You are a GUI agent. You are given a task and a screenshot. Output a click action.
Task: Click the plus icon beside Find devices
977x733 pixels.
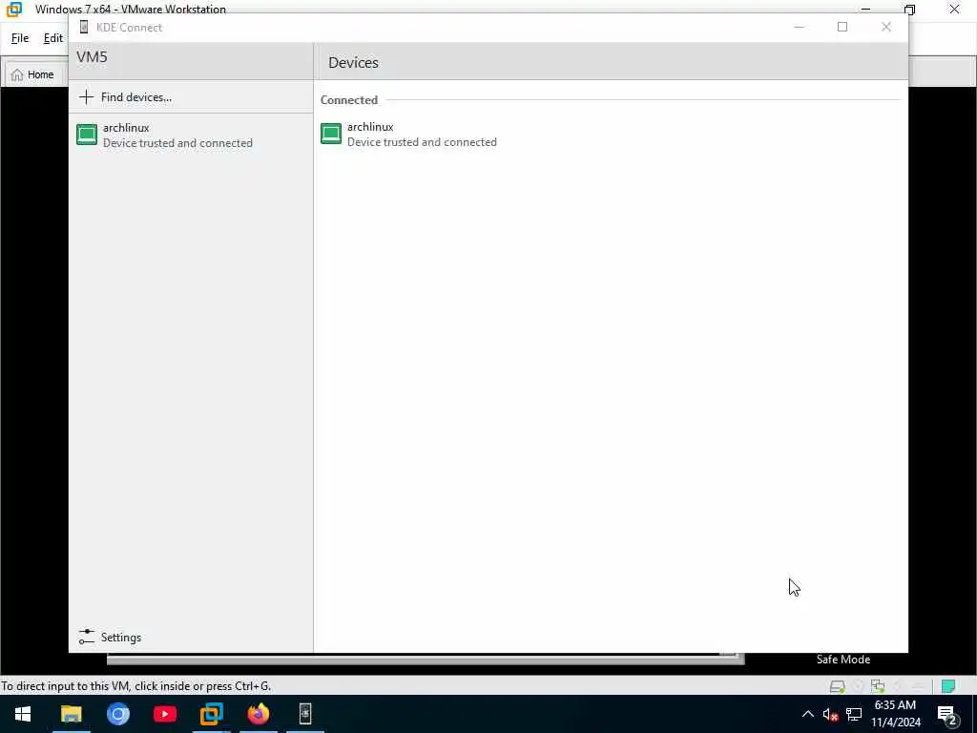(x=86, y=96)
